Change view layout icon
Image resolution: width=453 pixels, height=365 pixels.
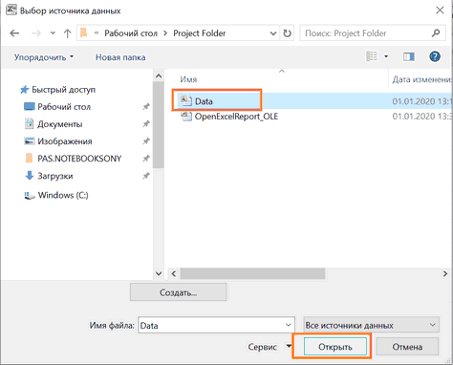(372, 56)
